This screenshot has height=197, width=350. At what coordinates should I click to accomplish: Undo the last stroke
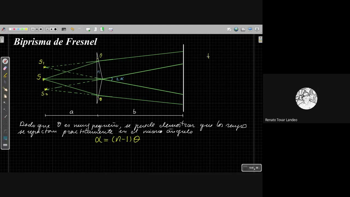(x=72, y=29)
